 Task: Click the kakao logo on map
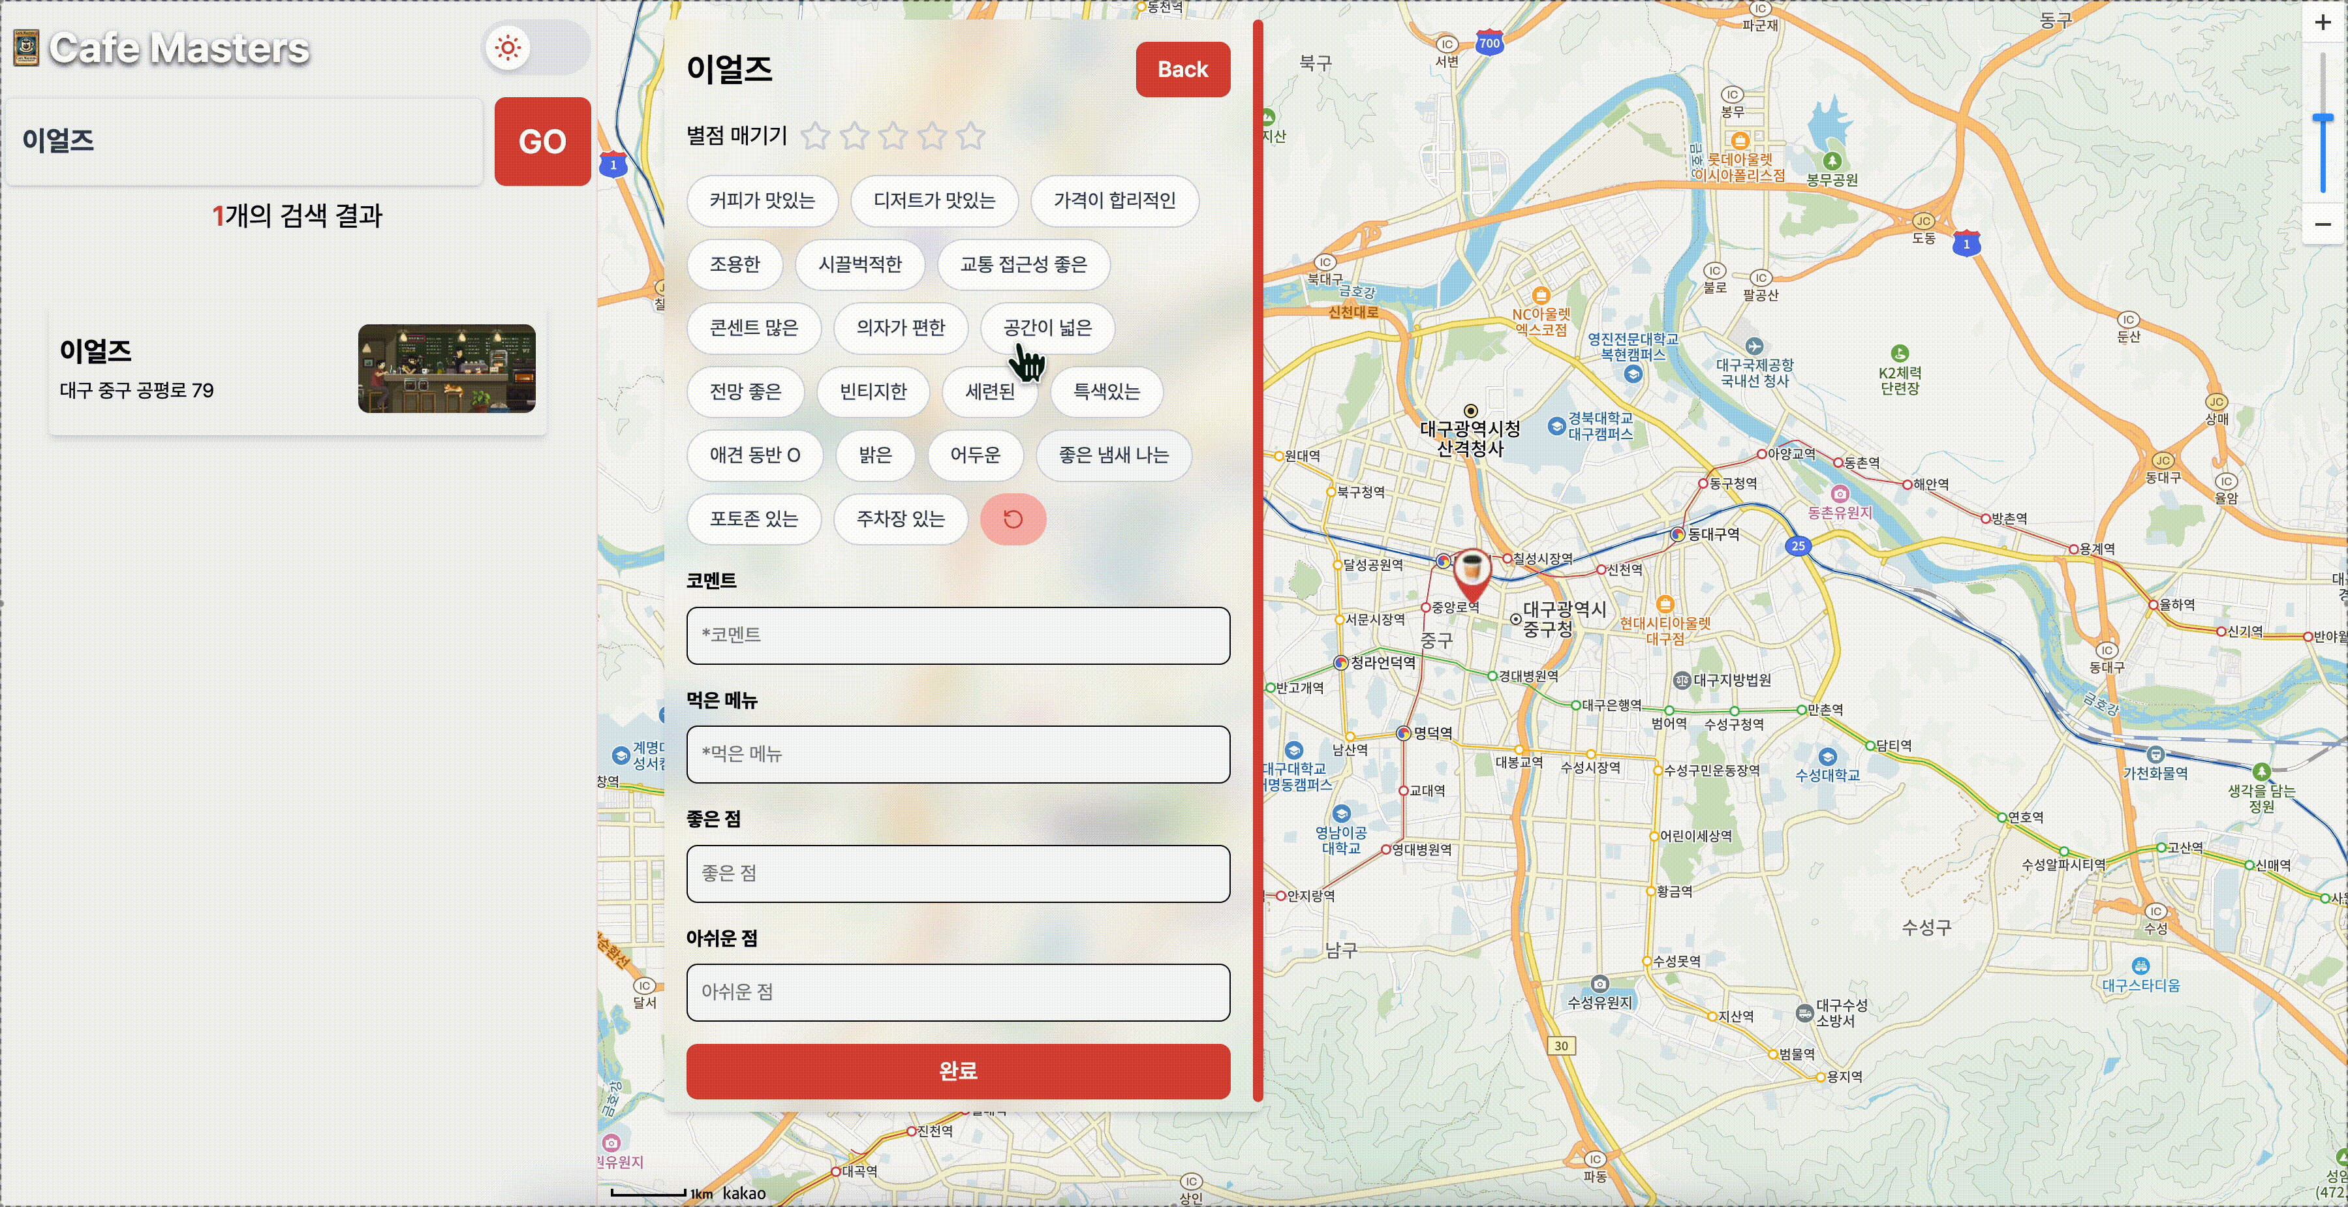(x=744, y=1193)
